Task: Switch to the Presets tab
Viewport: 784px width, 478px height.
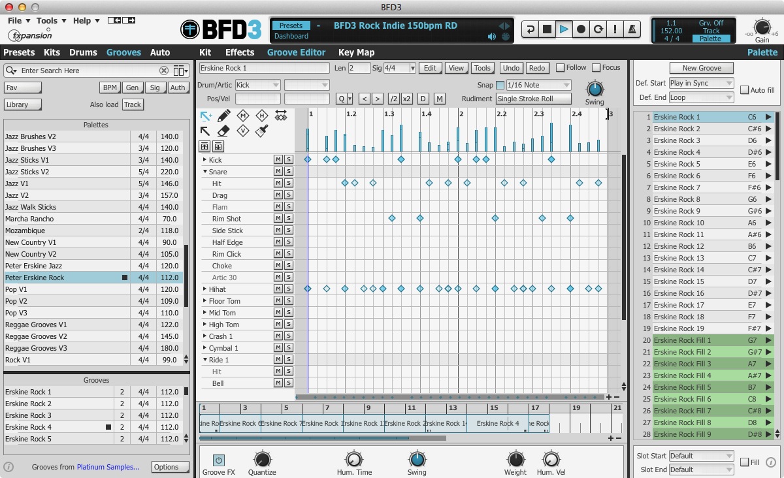Action: 19,52
